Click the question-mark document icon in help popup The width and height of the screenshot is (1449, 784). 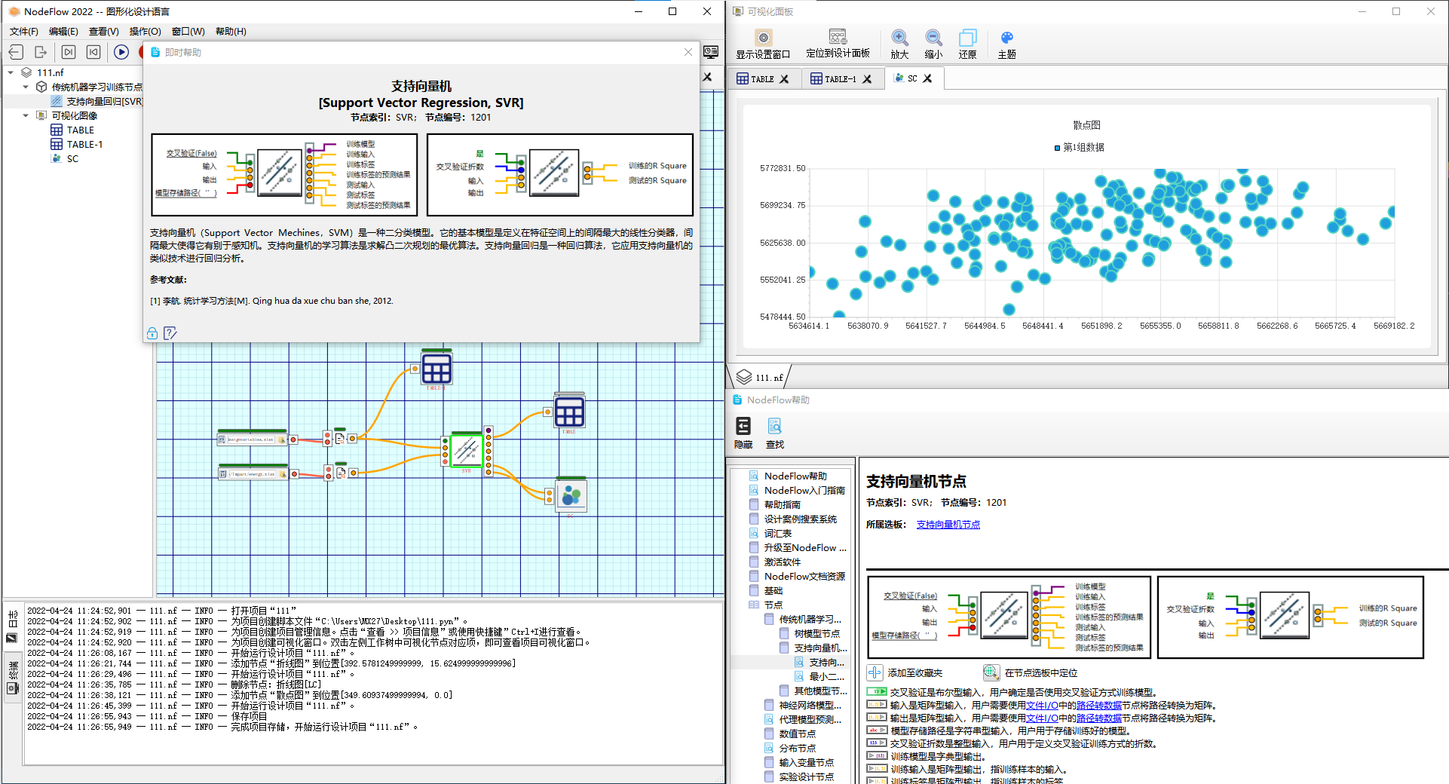[x=170, y=333]
